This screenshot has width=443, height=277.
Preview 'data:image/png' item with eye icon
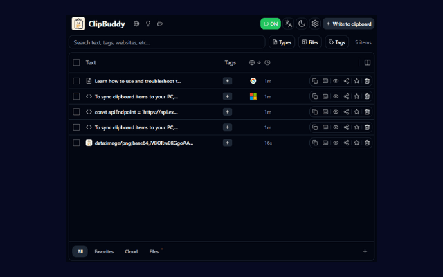[x=336, y=143]
